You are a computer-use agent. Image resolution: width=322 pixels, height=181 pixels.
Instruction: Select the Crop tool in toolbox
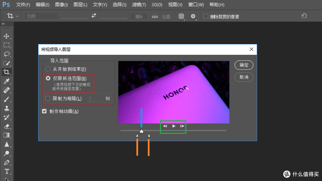pos(6,72)
